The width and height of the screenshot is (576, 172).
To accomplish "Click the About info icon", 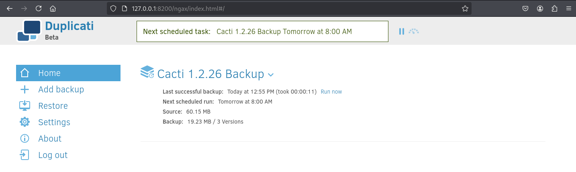I will pyautogui.click(x=25, y=139).
